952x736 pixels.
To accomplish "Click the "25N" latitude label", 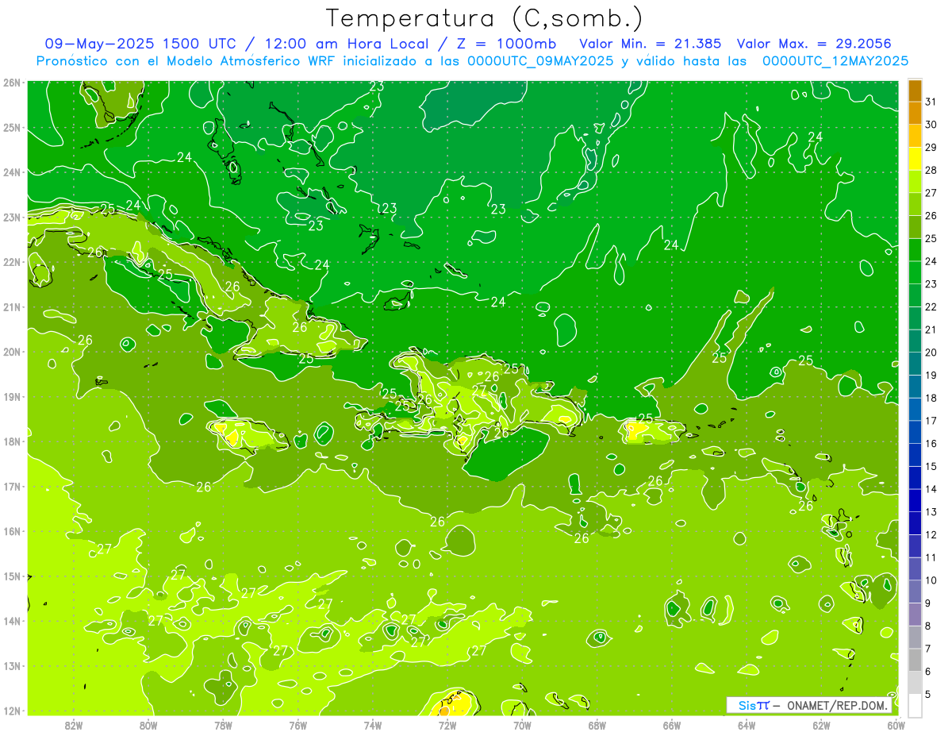I will (x=12, y=128).
